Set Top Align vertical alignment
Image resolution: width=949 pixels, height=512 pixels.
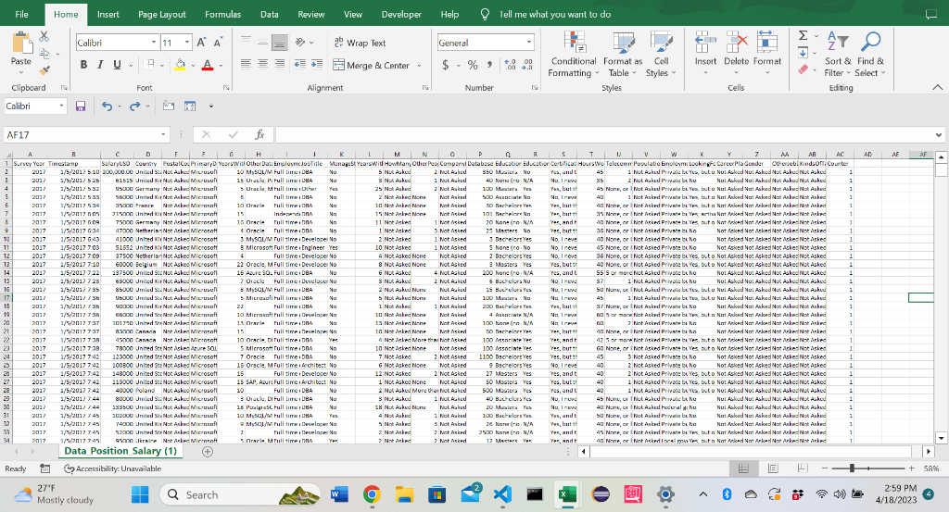pyautogui.click(x=246, y=43)
